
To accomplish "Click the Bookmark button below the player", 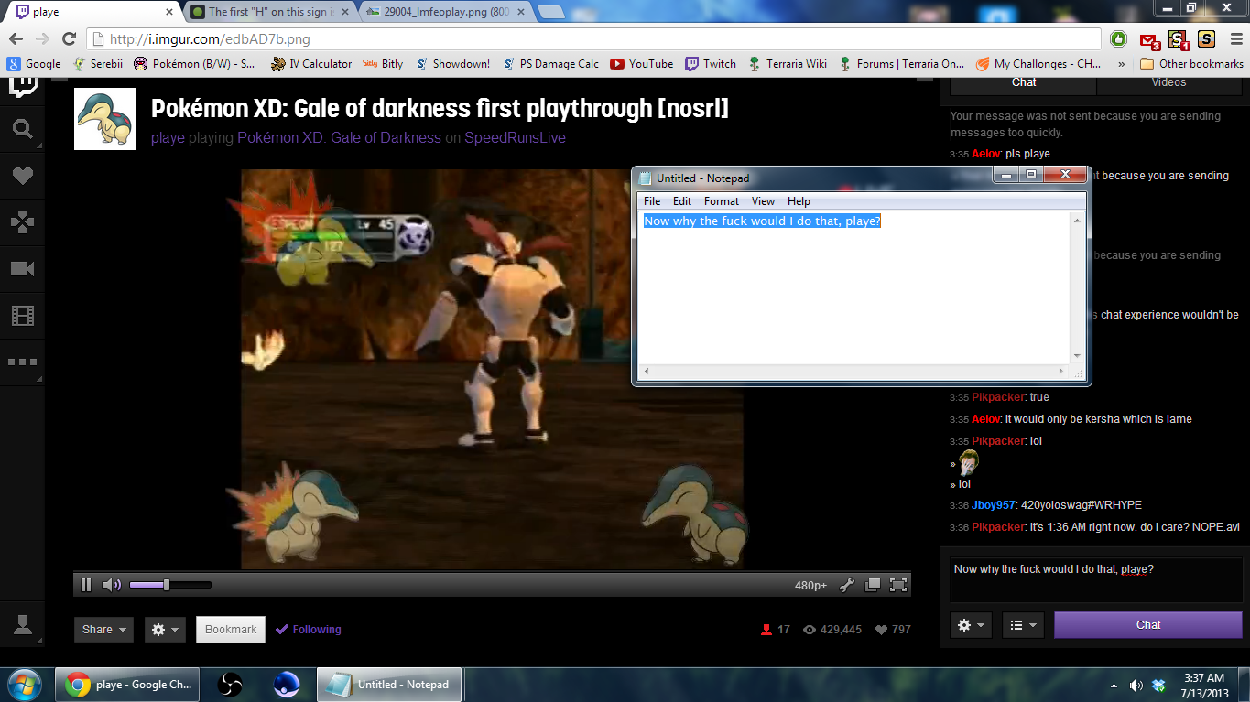I will pos(231,630).
